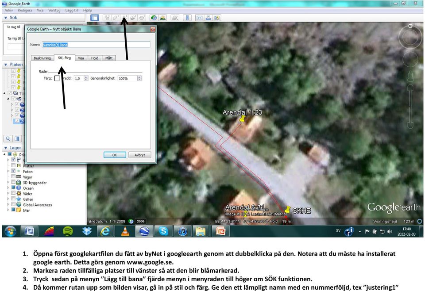The width and height of the screenshot is (425, 291).
Task: Expand the Väder layer tree node
Action: (8, 194)
